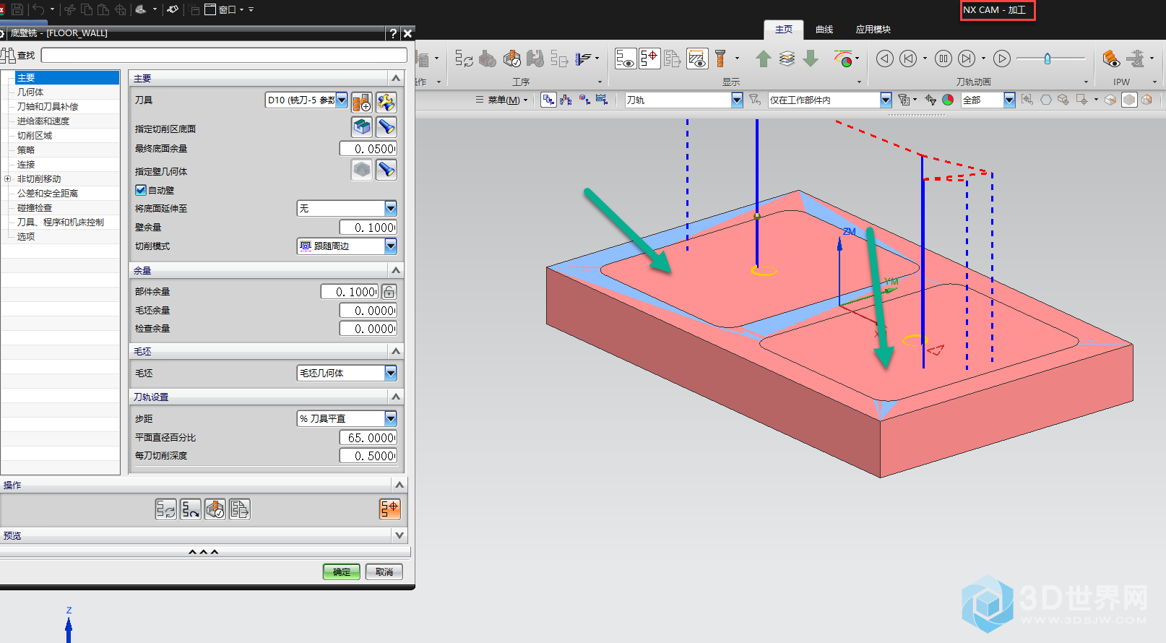Screen dimensions: 1166x643
Task: Click the Generate tool path icon in 操作
Action: click(166, 509)
